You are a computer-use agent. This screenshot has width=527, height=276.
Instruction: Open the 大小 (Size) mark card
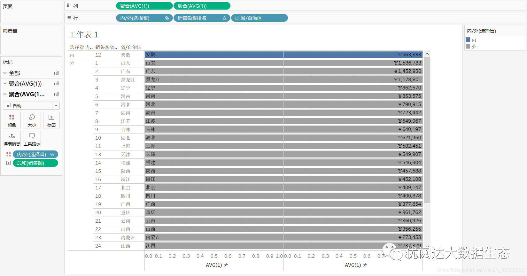(x=32, y=120)
